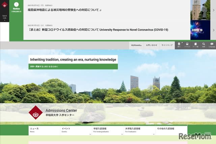The width and height of the screenshot is (216, 144).
Task: Open the 学部入試情報 For Undergraduates menu
Action: (x=108, y=130)
